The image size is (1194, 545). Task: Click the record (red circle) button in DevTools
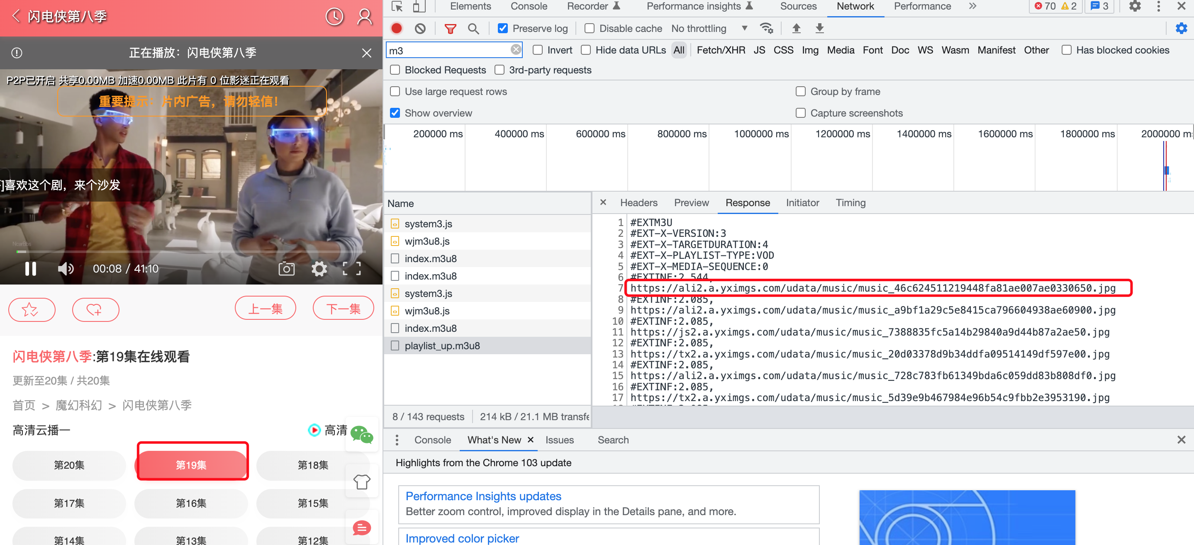397,29
